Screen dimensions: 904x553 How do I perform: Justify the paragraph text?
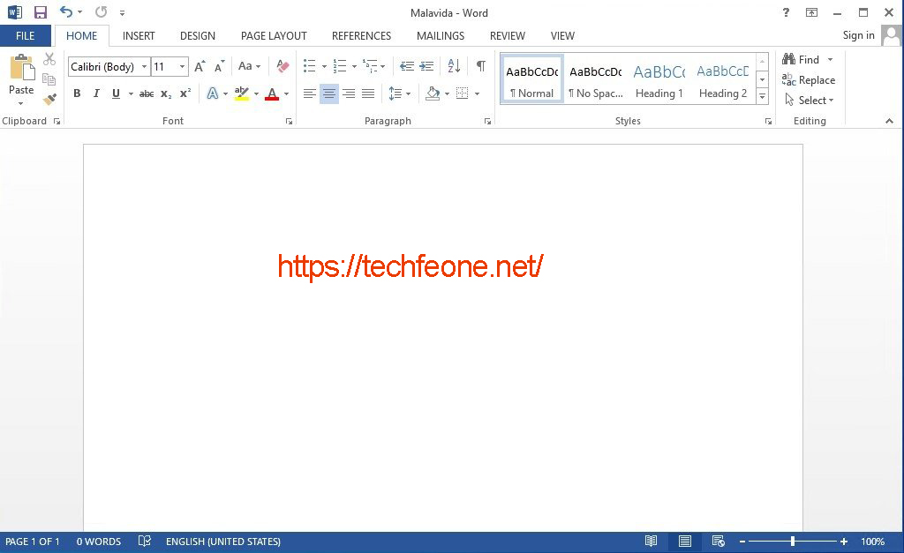point(368,93)
